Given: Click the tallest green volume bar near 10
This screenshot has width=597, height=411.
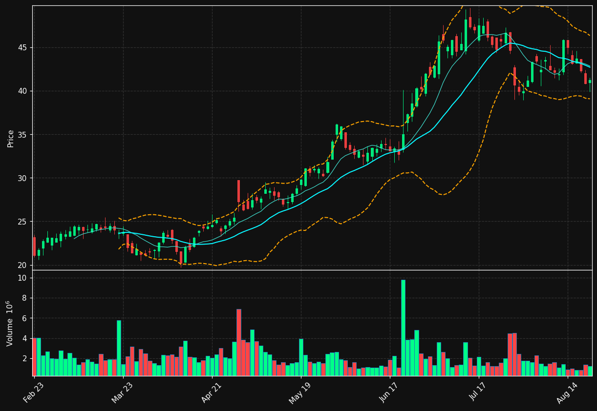Looking at the screenshot, I should [403, 328].
